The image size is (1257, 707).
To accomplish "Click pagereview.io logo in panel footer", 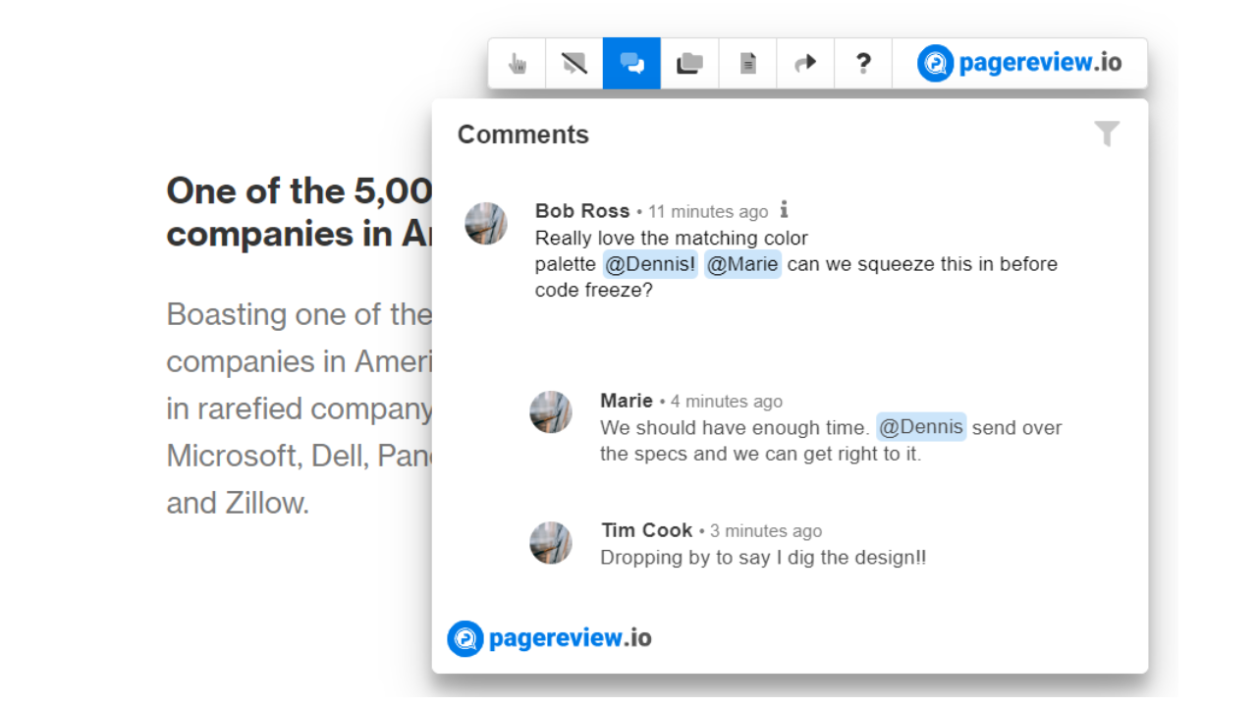I will pos(550,638).
